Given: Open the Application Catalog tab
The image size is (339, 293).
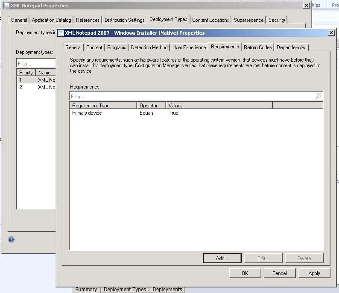Looking at the screenshot, I should point(52,20).
